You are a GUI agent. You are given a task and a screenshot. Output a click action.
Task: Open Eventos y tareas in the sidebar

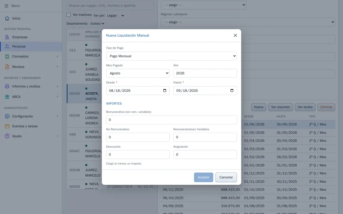[31, 126]
